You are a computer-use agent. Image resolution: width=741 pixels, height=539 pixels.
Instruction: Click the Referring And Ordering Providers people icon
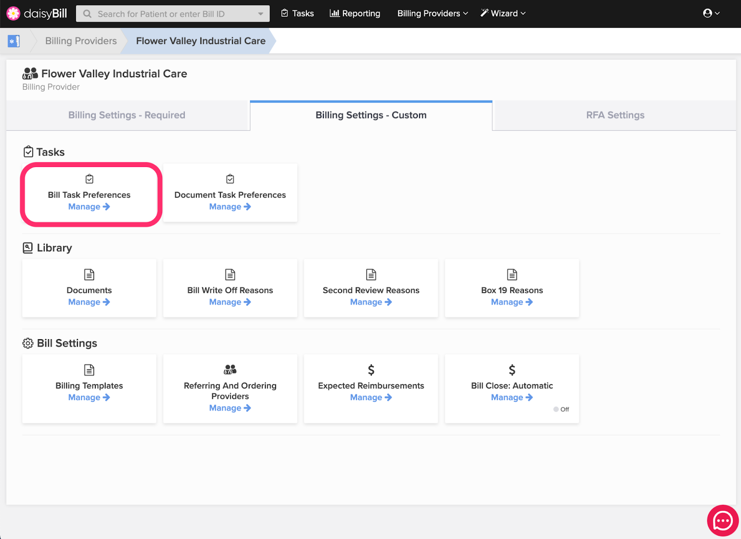pyautogui.click(x=230, y=369)
